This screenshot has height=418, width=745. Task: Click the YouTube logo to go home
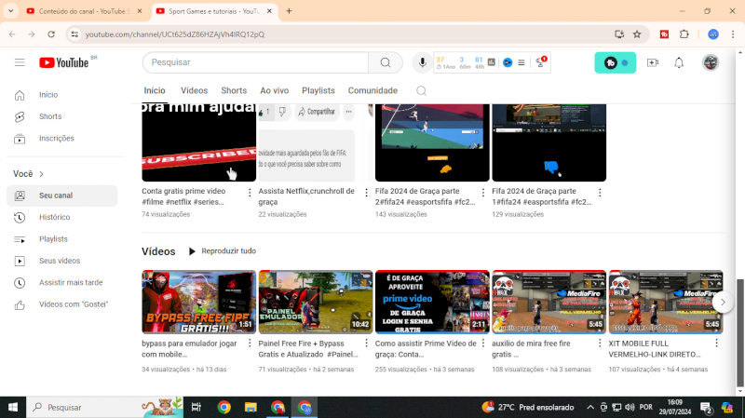[x=64, y=62]
